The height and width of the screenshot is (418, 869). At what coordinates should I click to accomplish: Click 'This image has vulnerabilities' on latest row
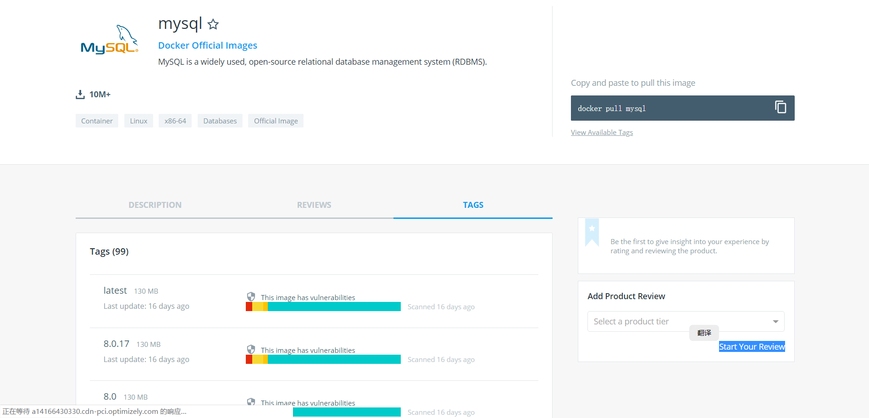308,297
